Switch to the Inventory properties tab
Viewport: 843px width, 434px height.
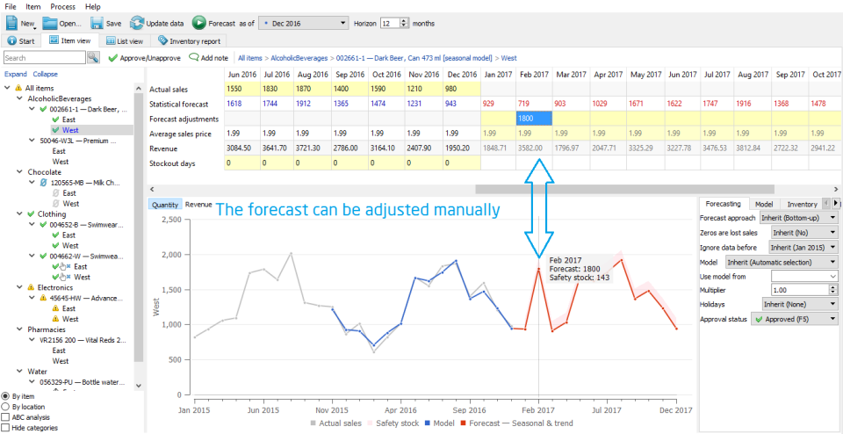802,204
